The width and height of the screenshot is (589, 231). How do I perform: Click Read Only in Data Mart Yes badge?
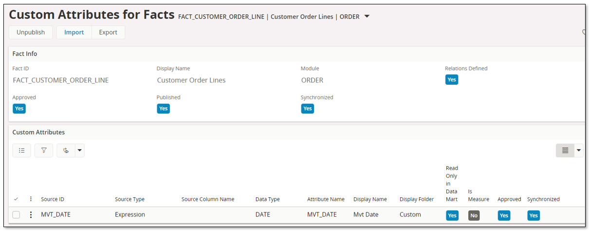452,215
